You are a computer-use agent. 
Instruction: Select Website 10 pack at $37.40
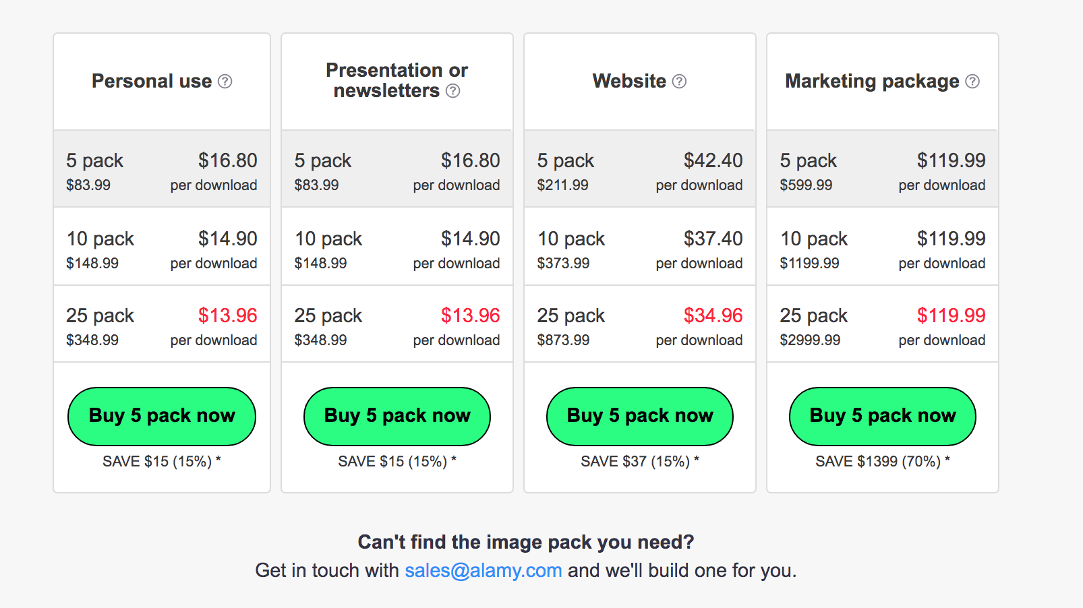coord(640,247)
